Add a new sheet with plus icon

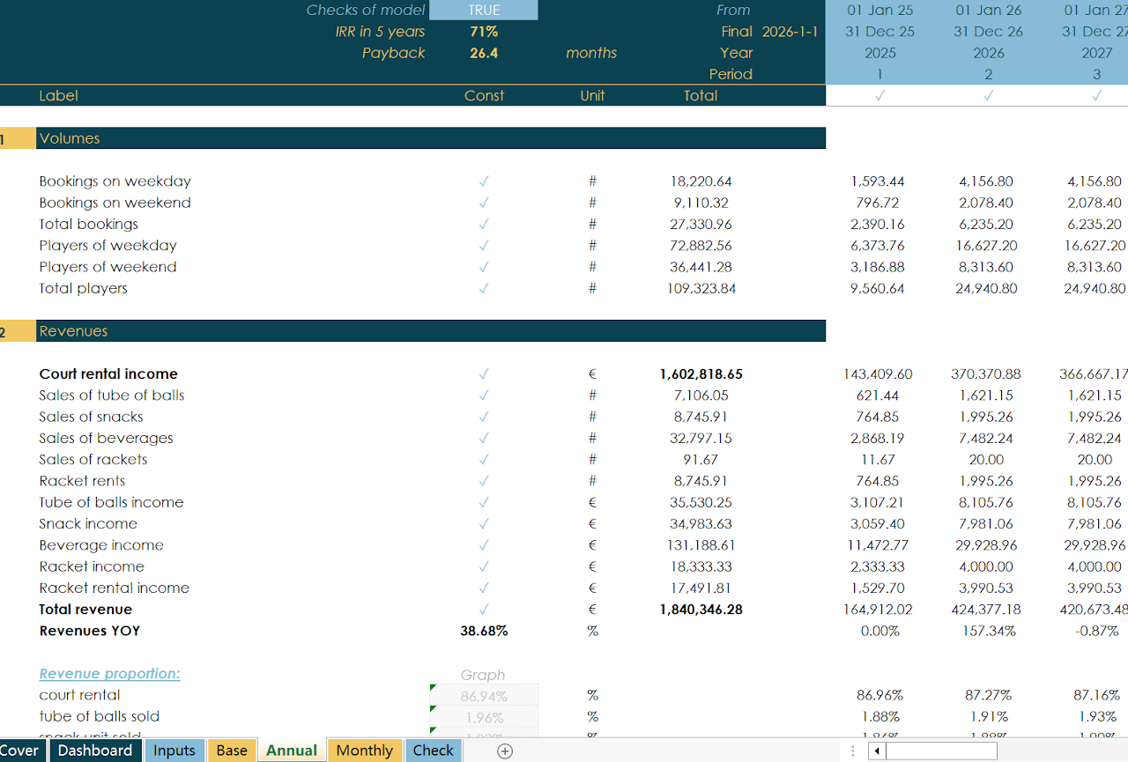(x=505, y=751)
